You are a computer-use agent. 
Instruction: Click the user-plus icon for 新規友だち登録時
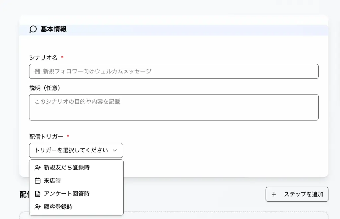coord(38,168)
